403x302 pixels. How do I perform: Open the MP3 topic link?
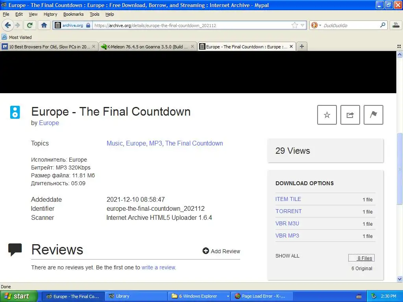point(156,143)
